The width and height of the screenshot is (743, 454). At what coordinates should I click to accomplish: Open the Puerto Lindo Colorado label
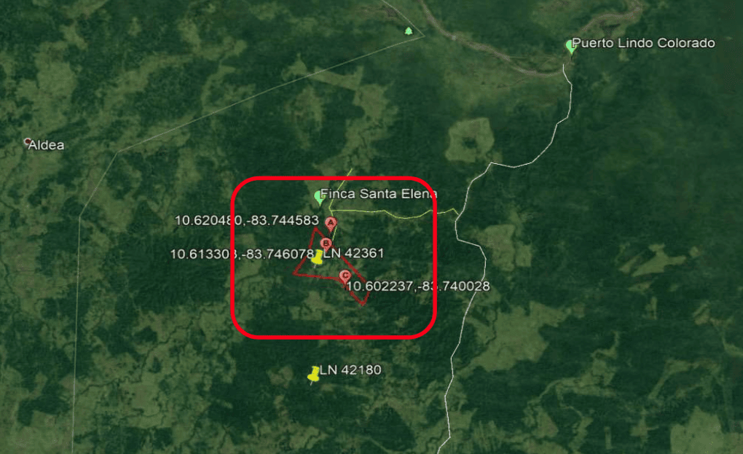[643, 43]
